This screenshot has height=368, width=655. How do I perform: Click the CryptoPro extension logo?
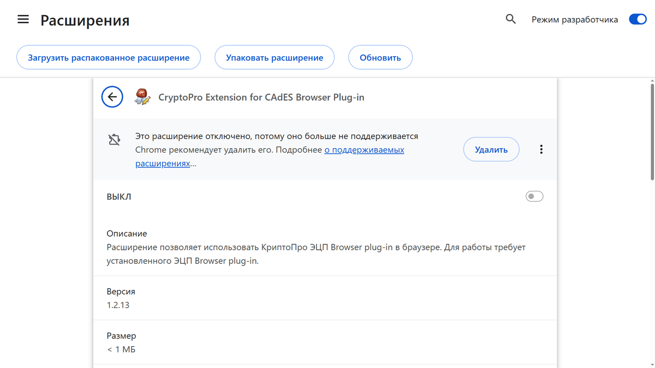click(142, 96)
